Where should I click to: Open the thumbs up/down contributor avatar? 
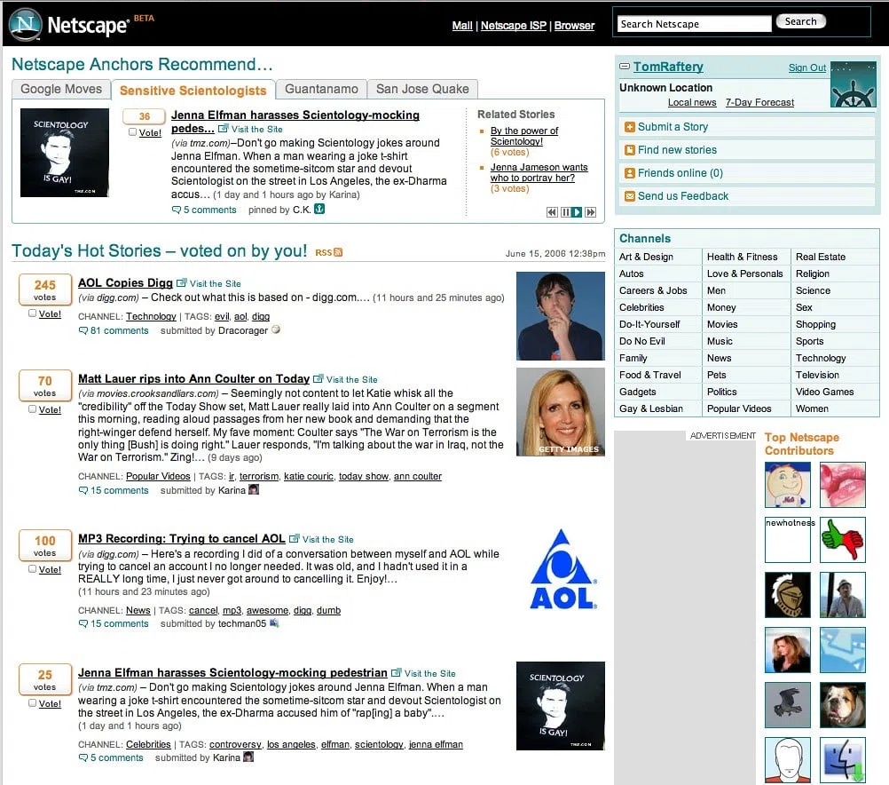coord(843,540)
